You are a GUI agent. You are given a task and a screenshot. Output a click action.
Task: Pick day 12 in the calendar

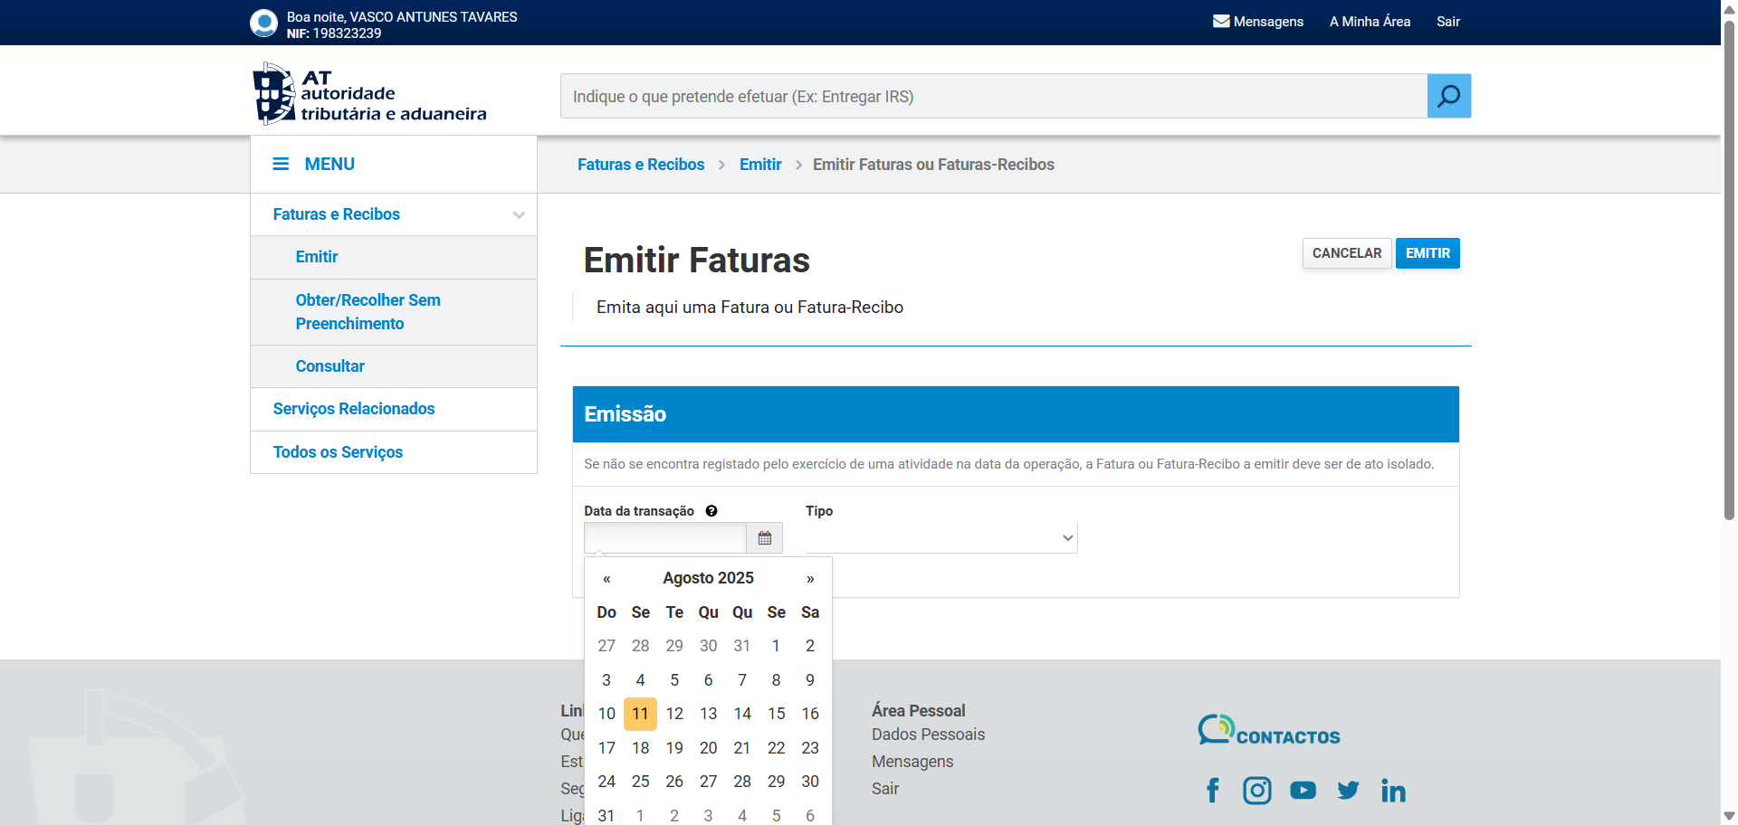(674, 714)
